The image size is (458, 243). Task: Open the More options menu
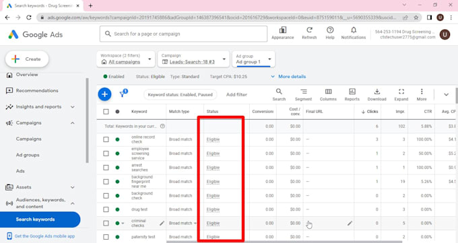coord(422,92)
